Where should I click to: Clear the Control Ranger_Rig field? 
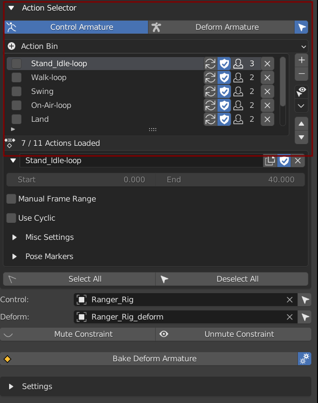(290, 300)
